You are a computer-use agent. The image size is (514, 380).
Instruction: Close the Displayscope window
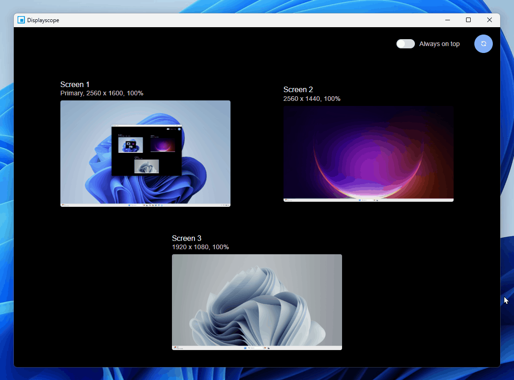(x=490, y=20)
